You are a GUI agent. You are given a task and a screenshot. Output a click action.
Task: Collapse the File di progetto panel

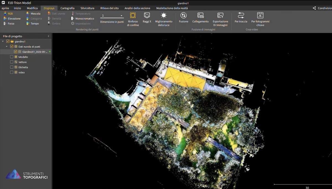tap(49, 36)
